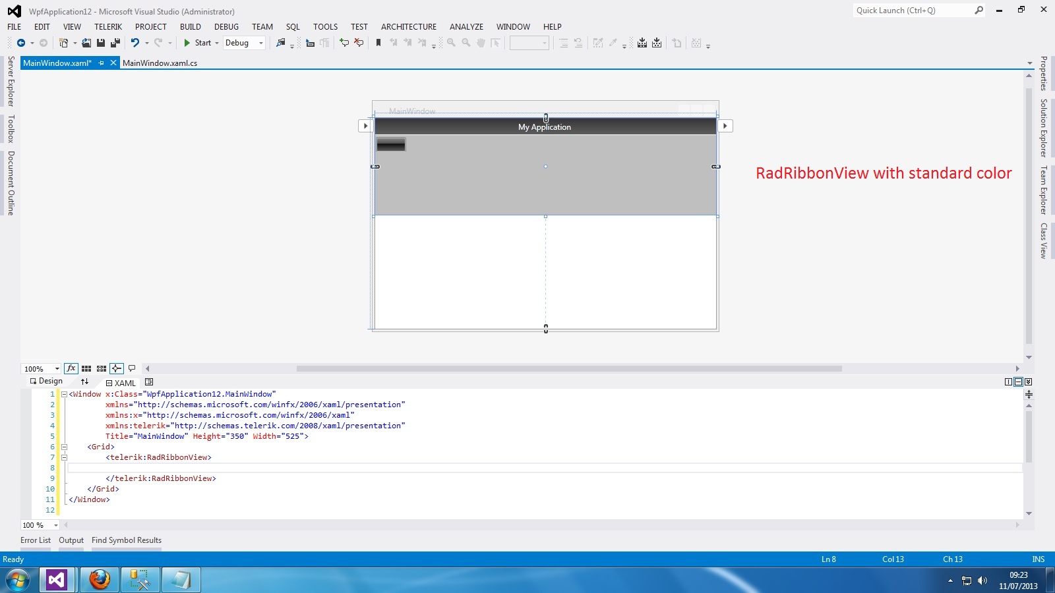Open the Output tab
The width and height of the screenshot is (1055, 593).
(x=71, y=540)
